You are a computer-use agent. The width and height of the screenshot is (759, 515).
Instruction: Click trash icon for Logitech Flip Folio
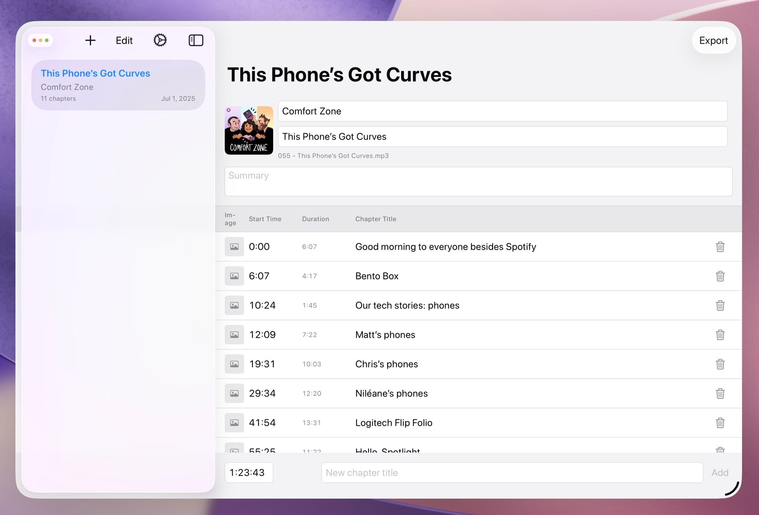click(720, 423)
